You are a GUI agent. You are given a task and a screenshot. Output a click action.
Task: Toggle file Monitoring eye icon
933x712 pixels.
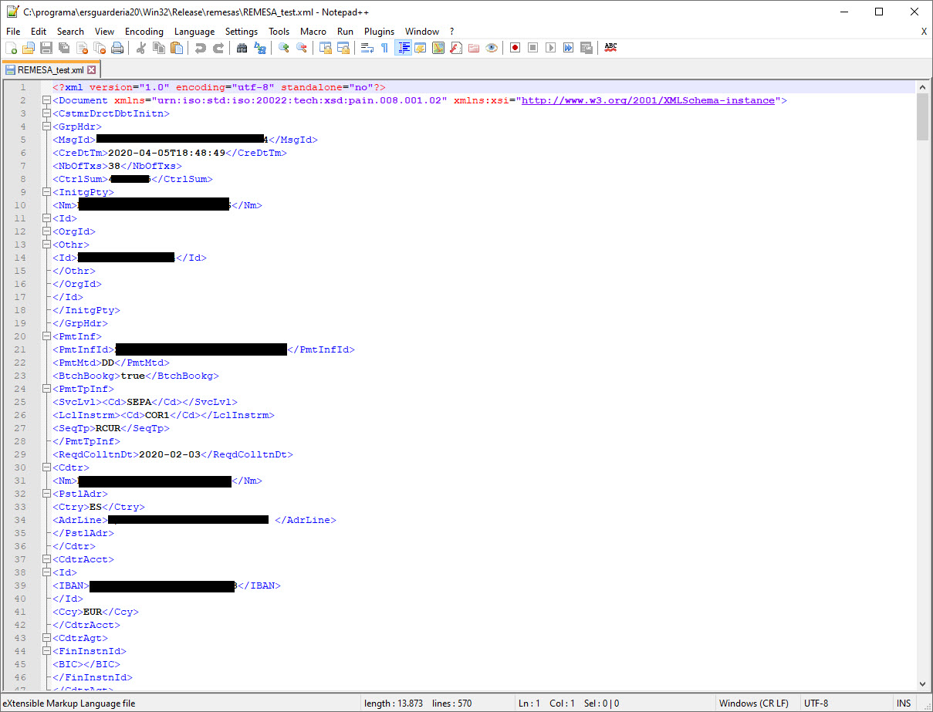click(492, 48)
